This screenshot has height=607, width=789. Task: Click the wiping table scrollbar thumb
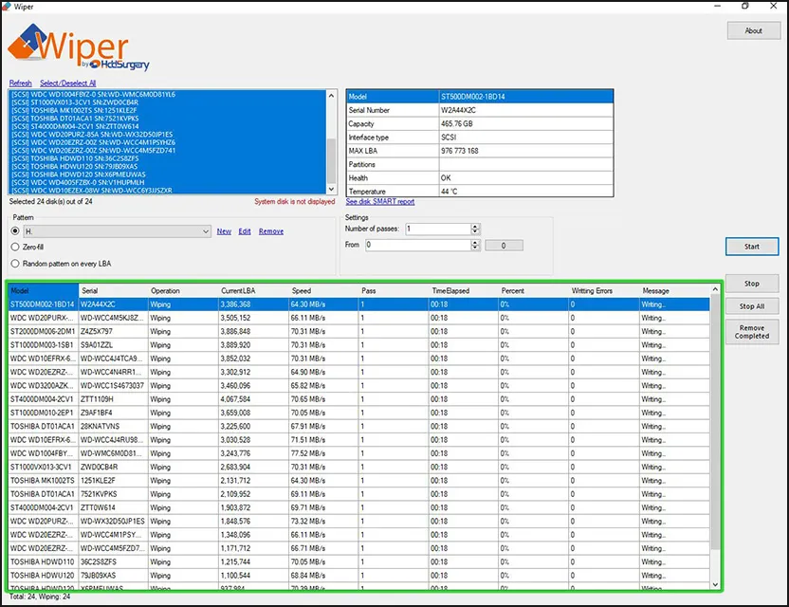715,422
